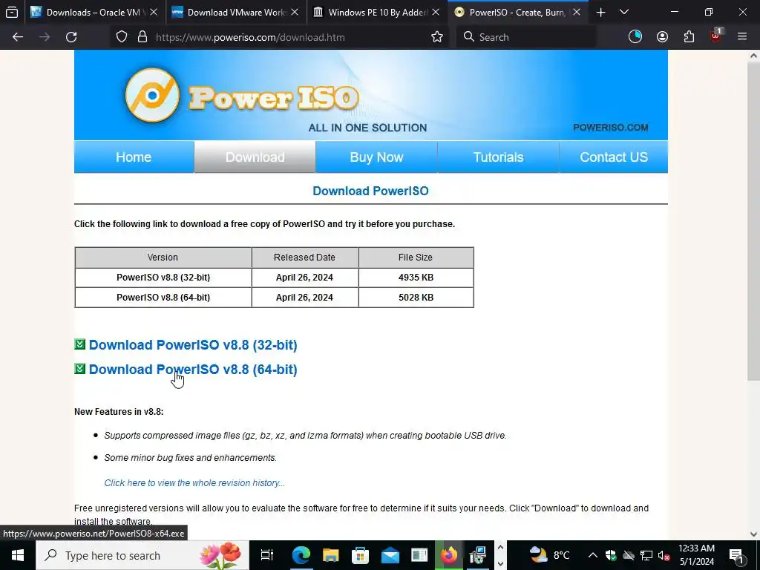Open the Home navigation item

point(134,157)
